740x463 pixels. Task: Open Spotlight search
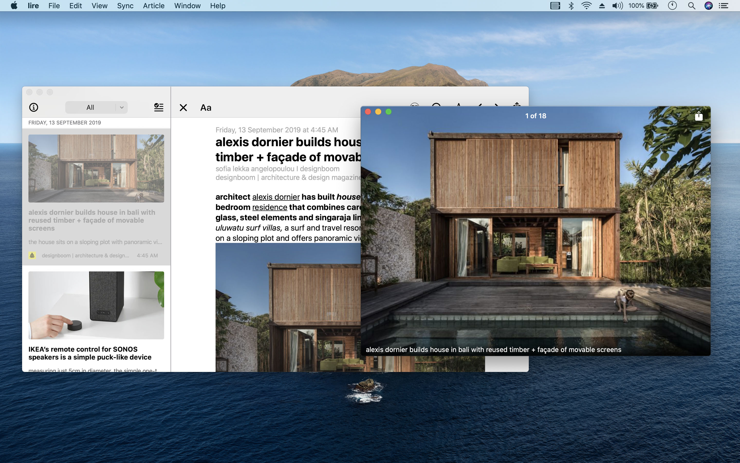click(691, 5)
